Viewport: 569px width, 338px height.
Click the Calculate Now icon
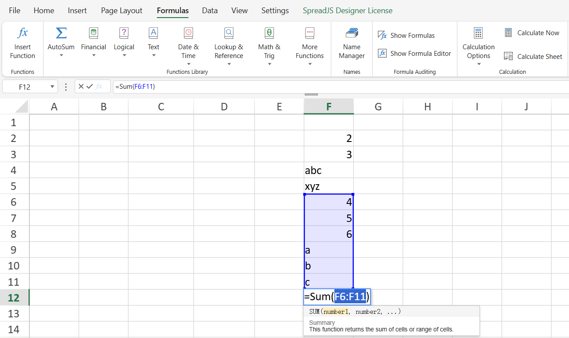coord(508,33)
